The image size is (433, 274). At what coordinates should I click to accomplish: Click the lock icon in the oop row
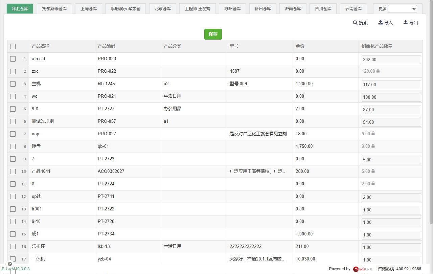(x=373, y=134)
